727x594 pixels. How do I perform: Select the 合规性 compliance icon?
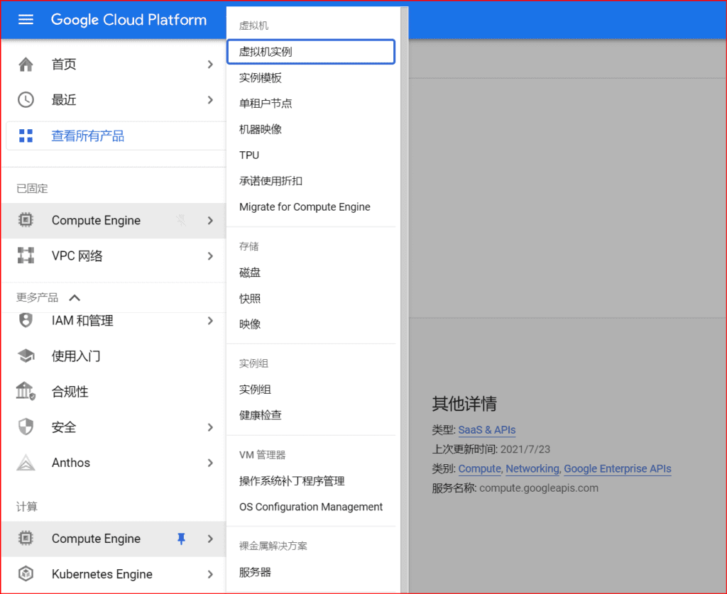coord(26,391)
